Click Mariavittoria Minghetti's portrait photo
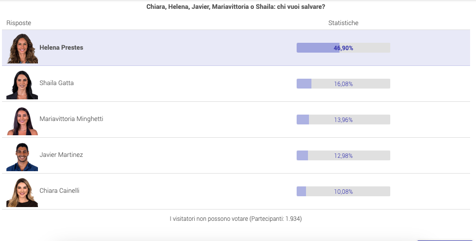Image resolution: width=476 pixels, height=241 pixels. 22,120
